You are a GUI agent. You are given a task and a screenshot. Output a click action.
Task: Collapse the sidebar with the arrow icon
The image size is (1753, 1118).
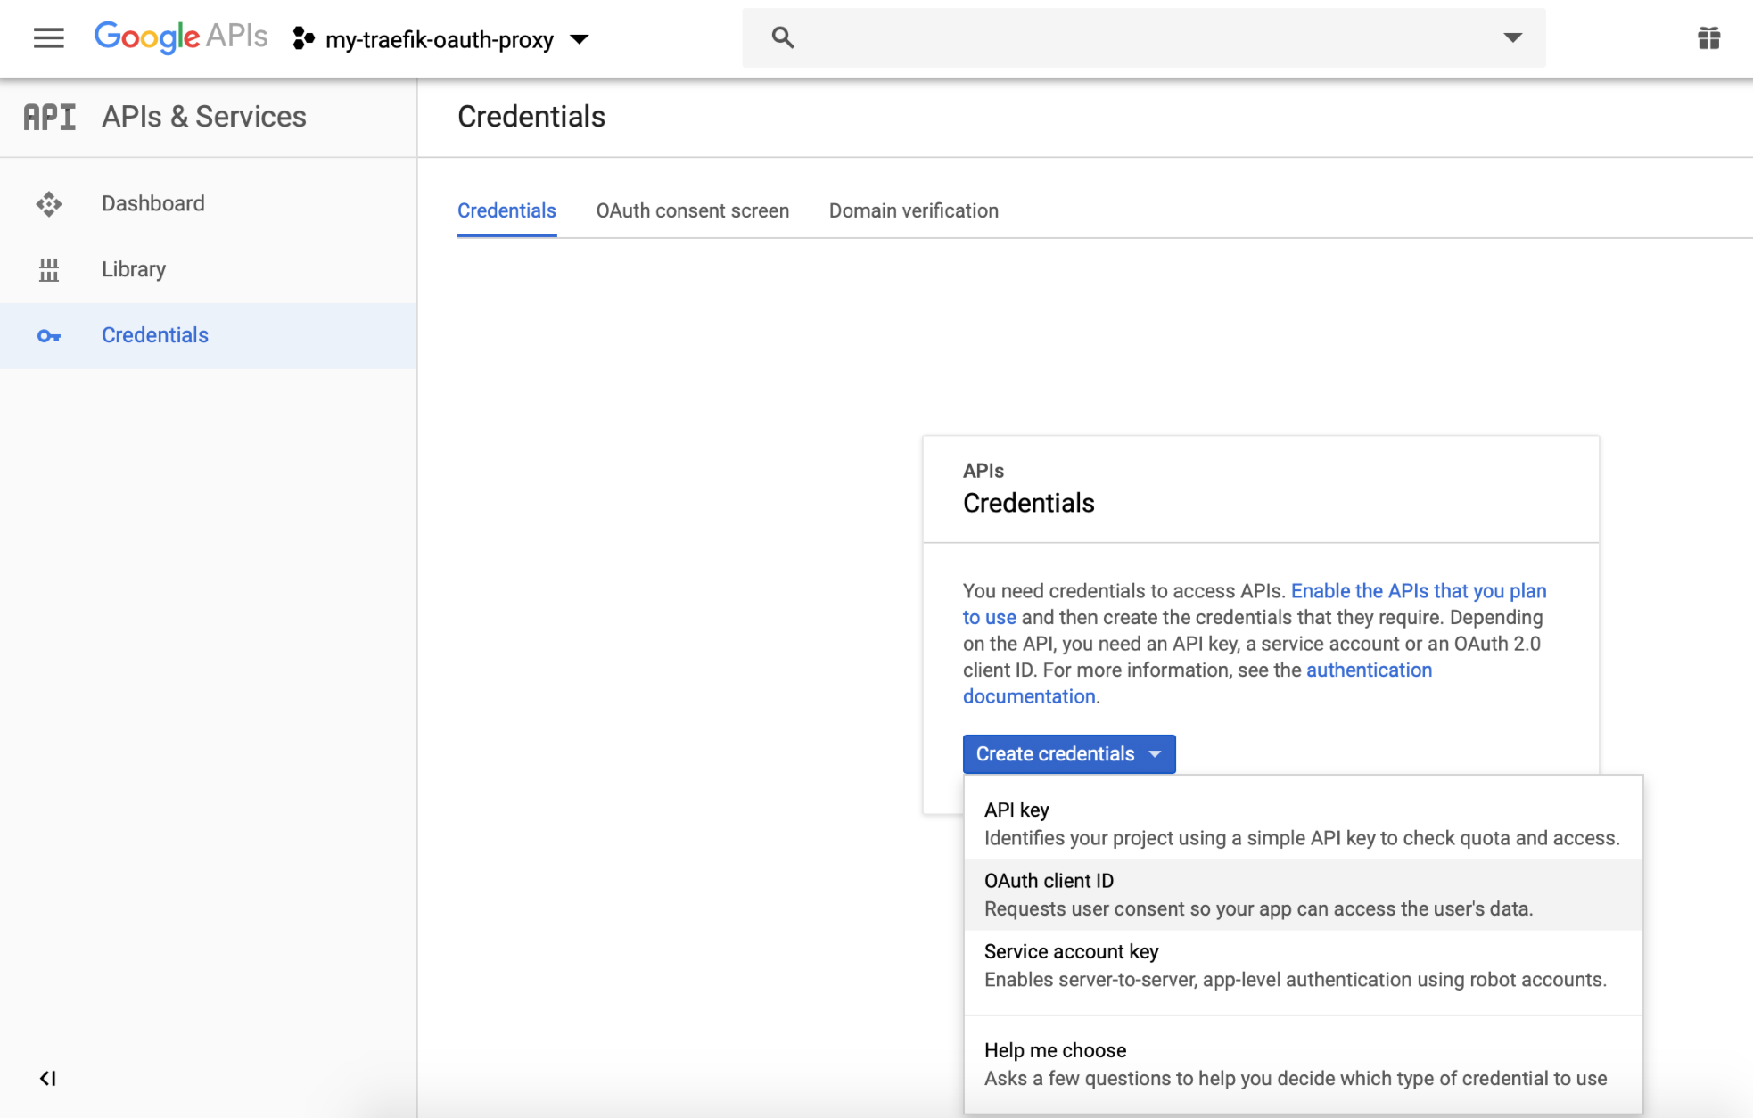[48, 1079]
